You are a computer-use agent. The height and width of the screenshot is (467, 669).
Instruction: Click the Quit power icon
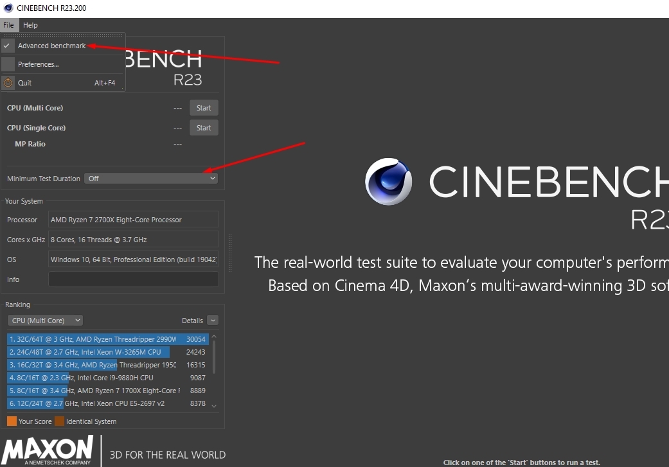8,83
